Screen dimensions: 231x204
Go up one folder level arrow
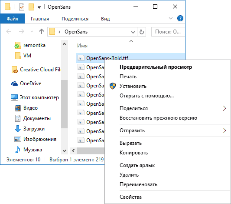42,31
